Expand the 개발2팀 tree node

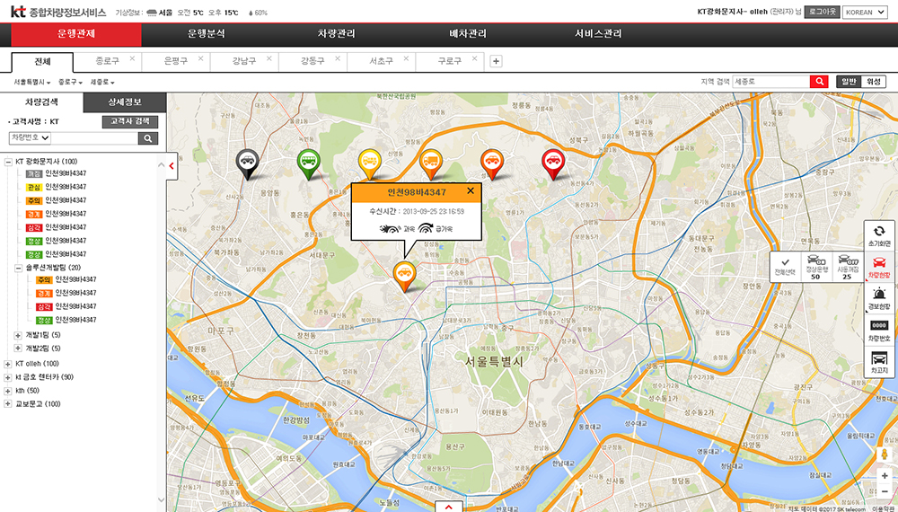[x=18, y=349]
